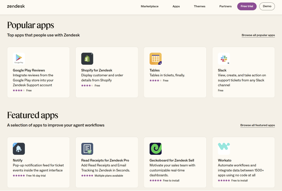
Task: Open the Shopify for Zendesk app card
Action: [107, 72]
